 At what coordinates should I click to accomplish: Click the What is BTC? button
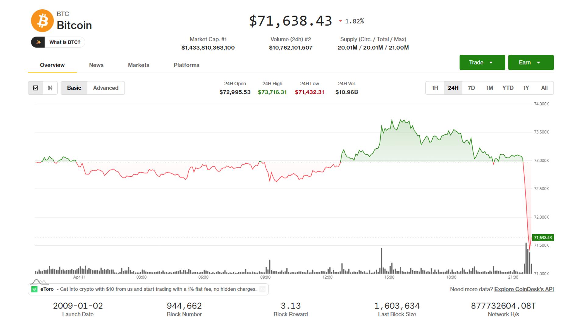65,42
